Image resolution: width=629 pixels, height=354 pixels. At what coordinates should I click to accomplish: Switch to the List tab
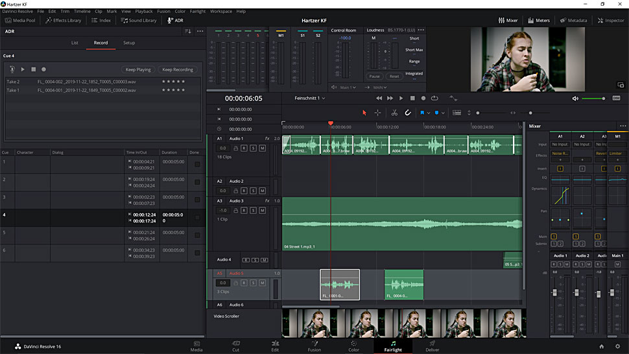[x=75, y=43]
